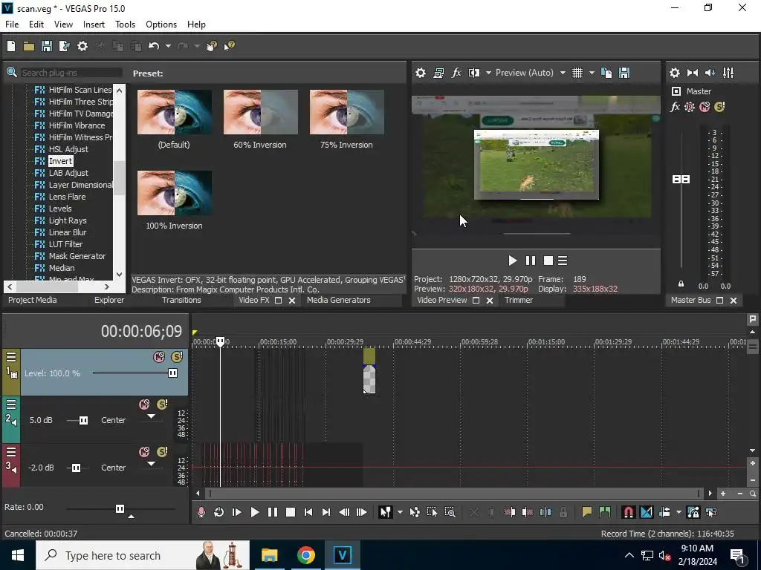Click the Dim Output speaker icon
Screen dimensions: 761x570
point(710,73)
